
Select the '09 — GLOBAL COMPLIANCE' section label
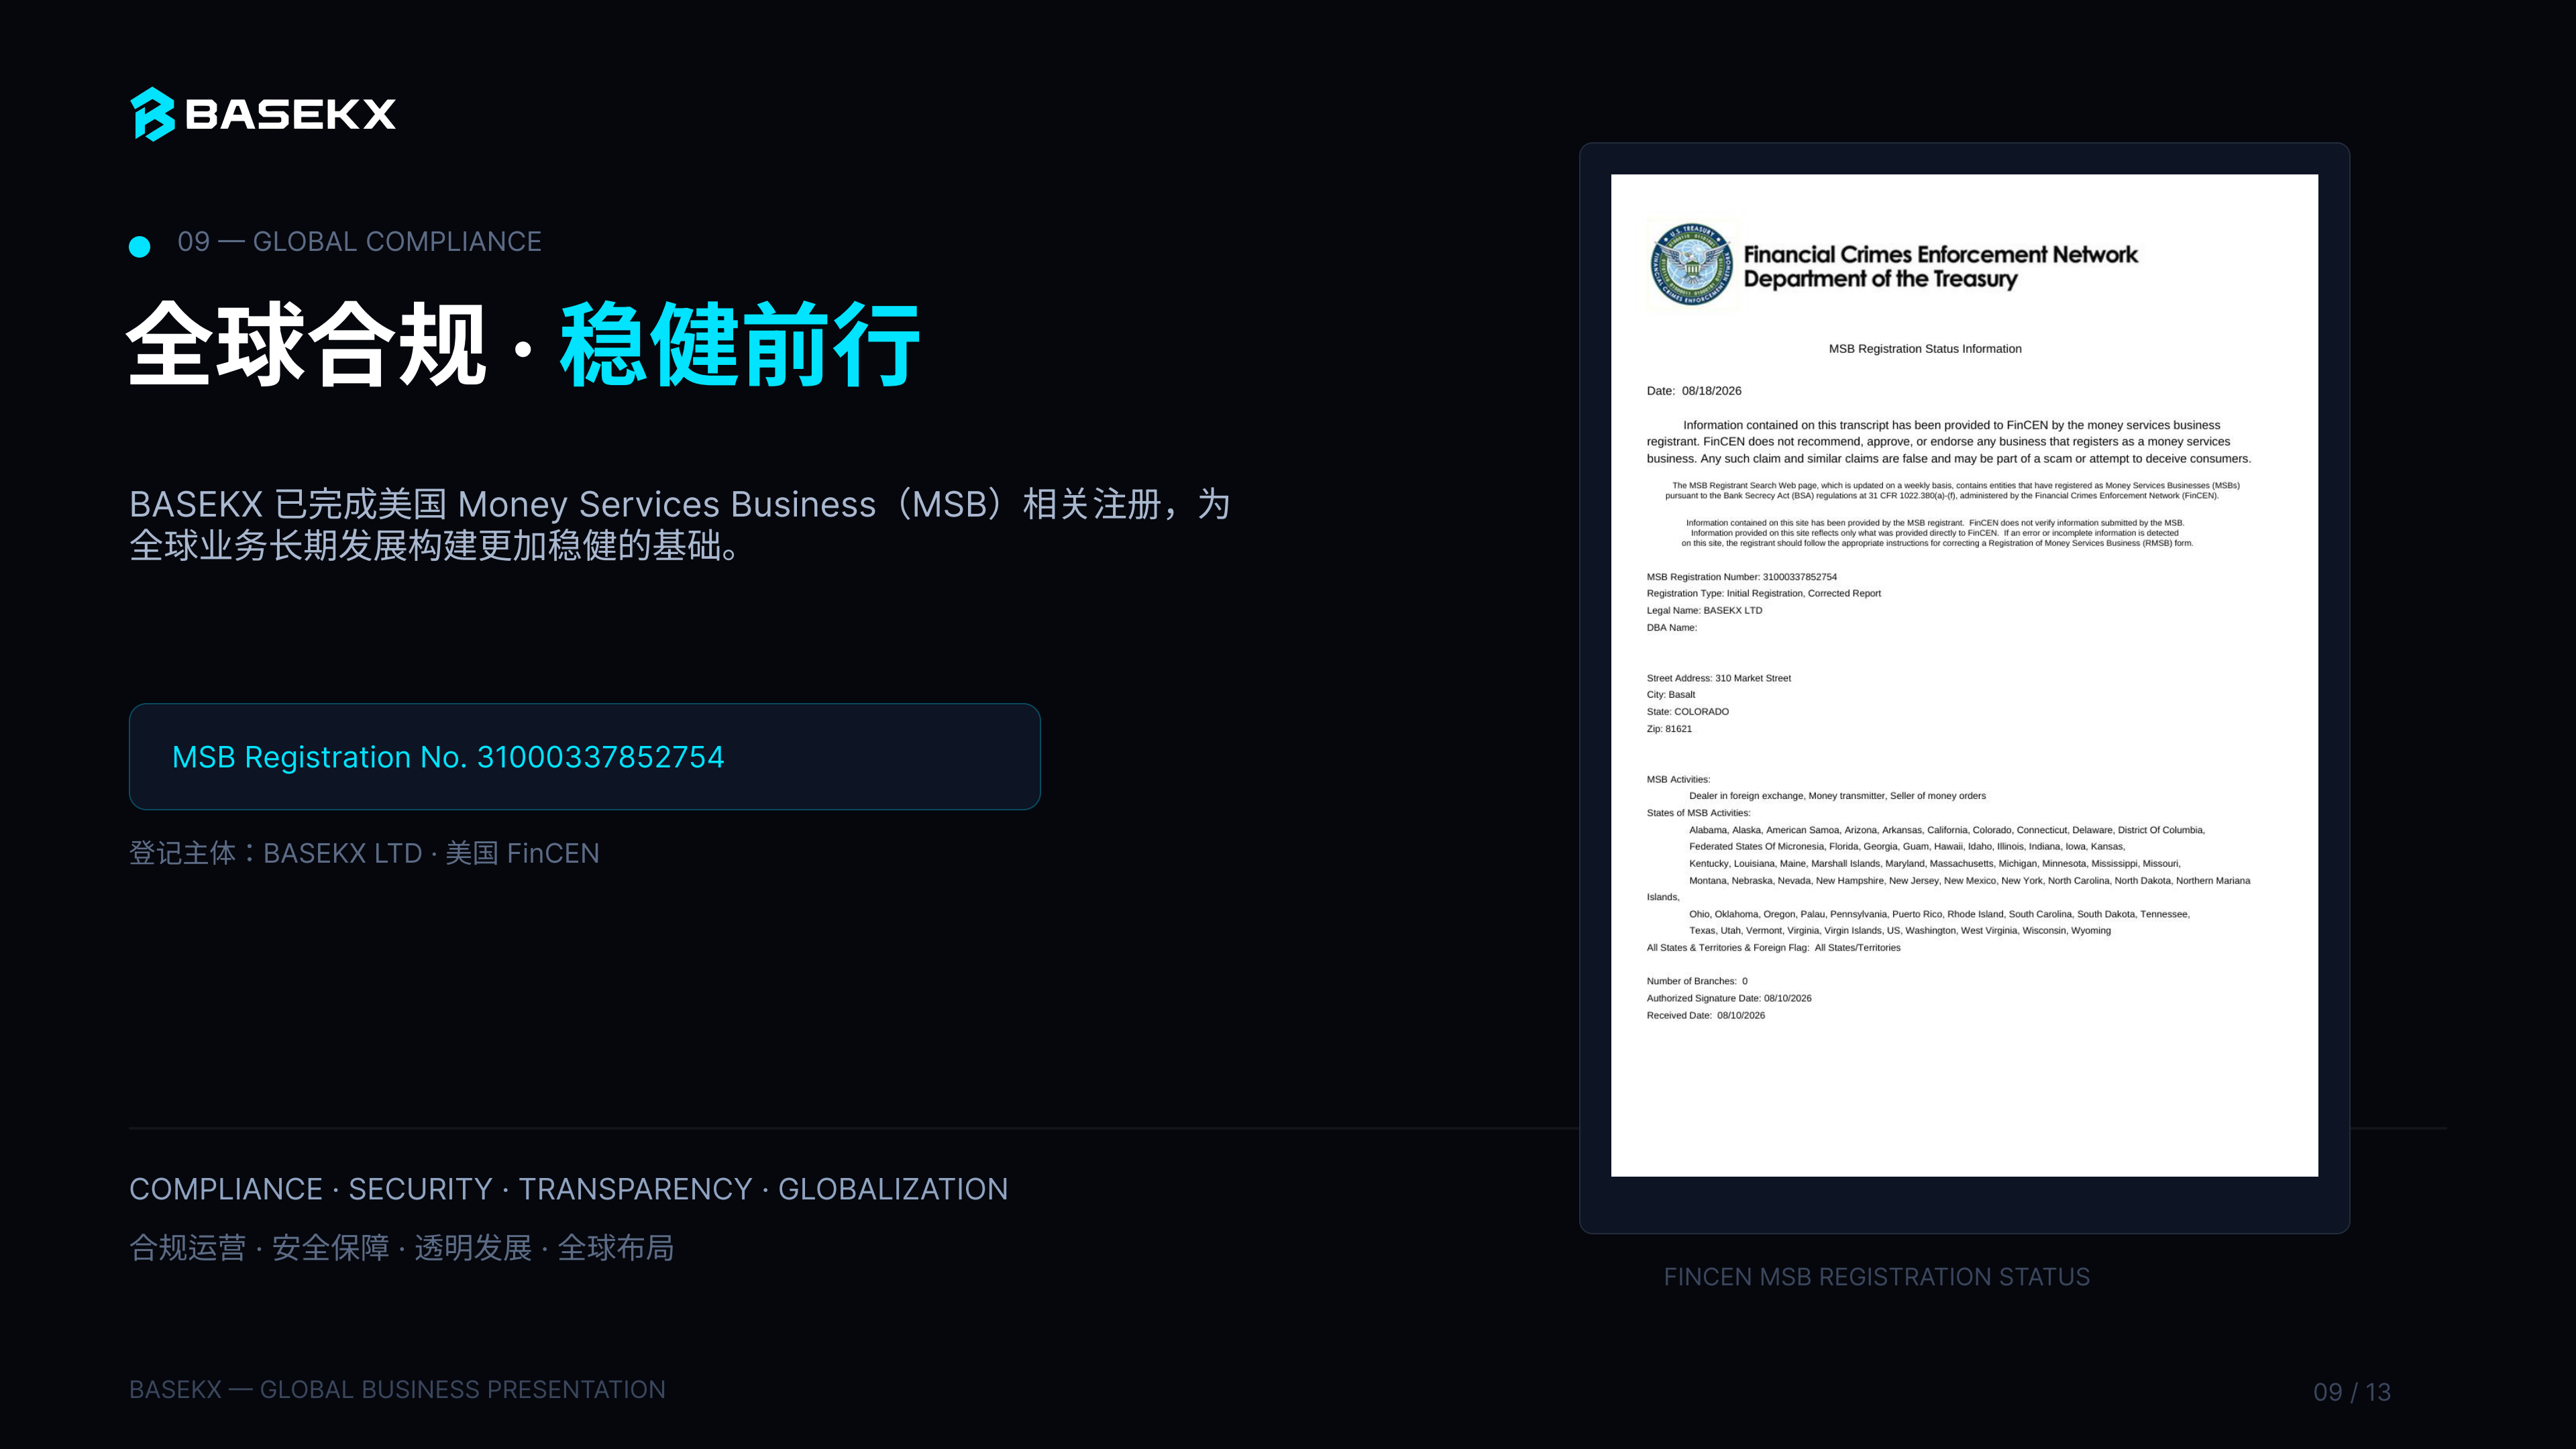[x=359, y=242]
